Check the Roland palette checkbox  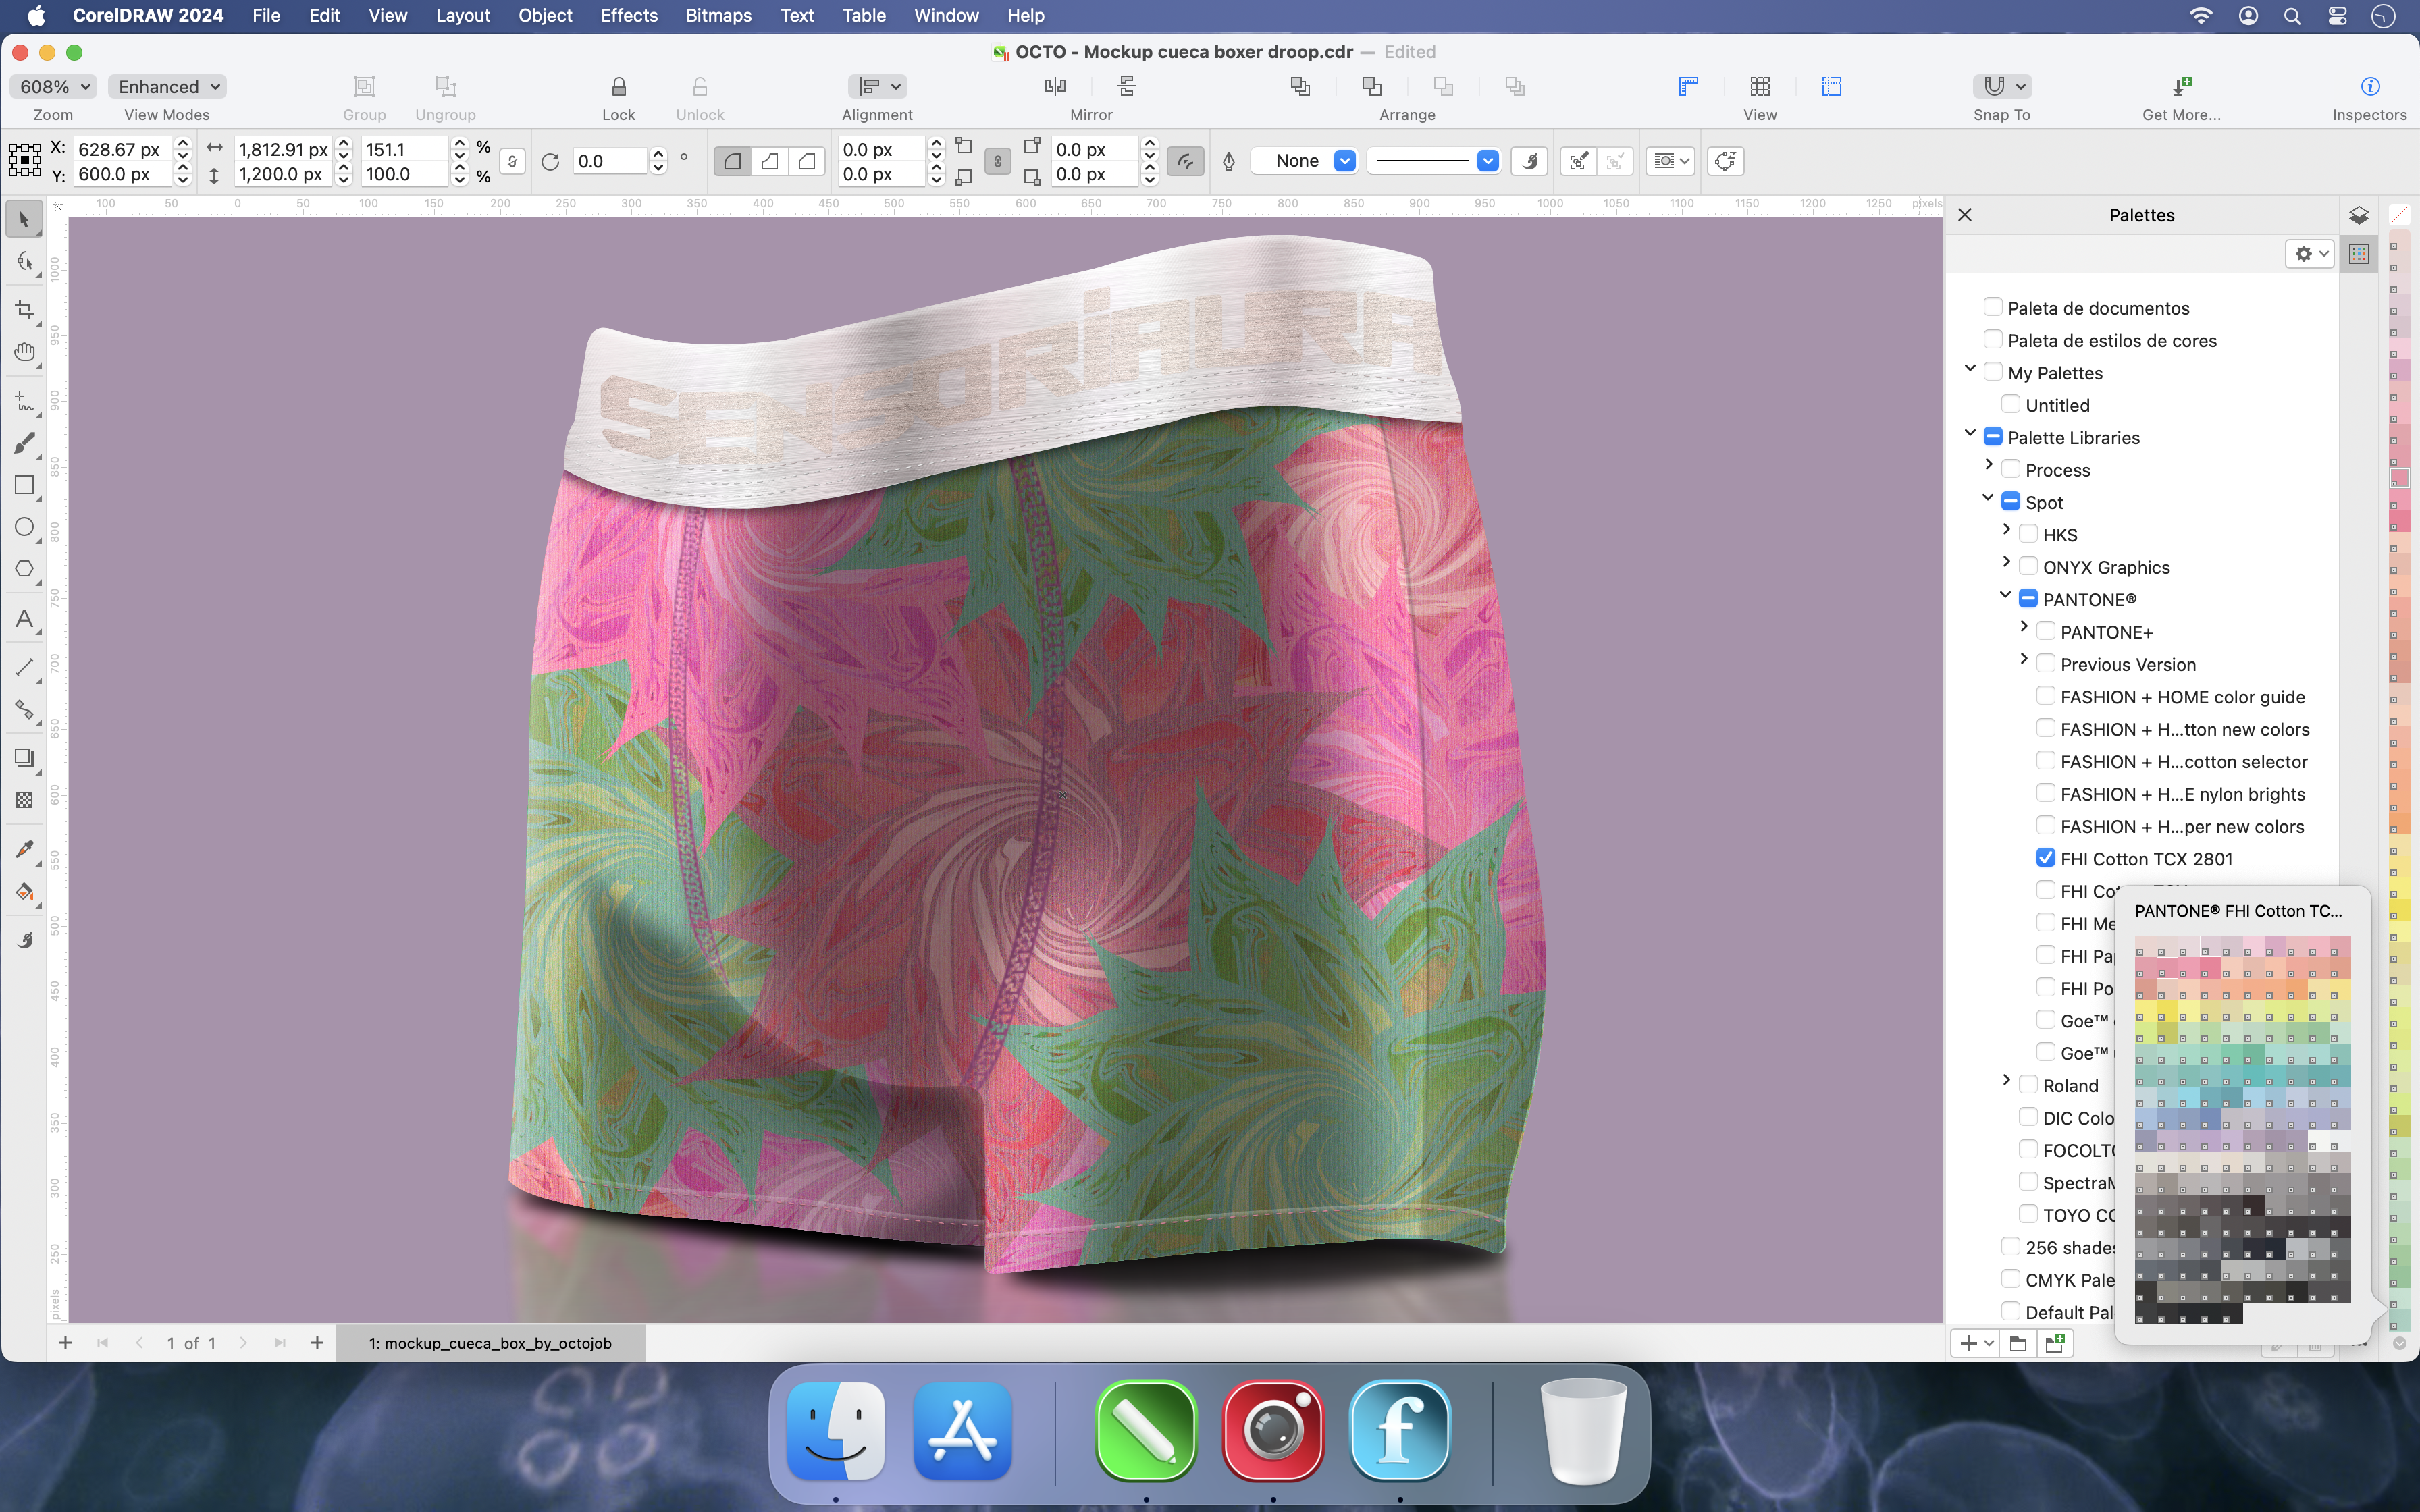click(x=2028, y=1085)
